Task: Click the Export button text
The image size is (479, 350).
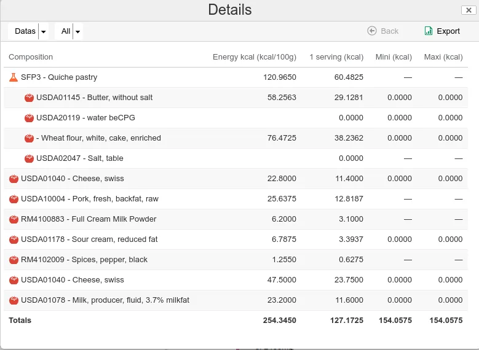Action: point(448,31)
